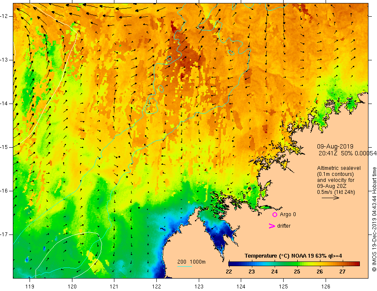The image size is (377, 291).
Task: Click the 27 value on temperature scale
Action: click(x=342, y=272)
